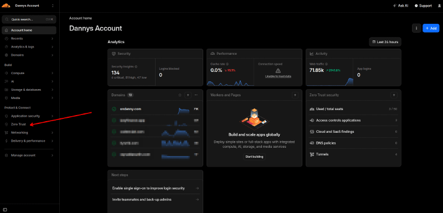Open Compute in the sidebar
The image size is (443, 213).
click(x=29, y=73)
